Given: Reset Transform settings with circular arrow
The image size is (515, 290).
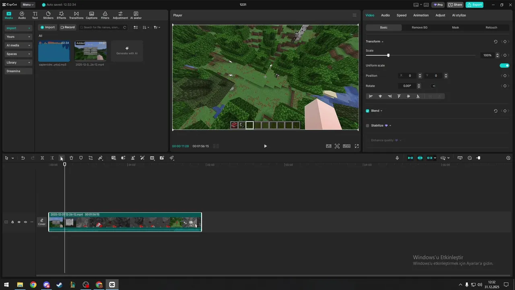Looking at the screenshot, I should pos(495,41).
